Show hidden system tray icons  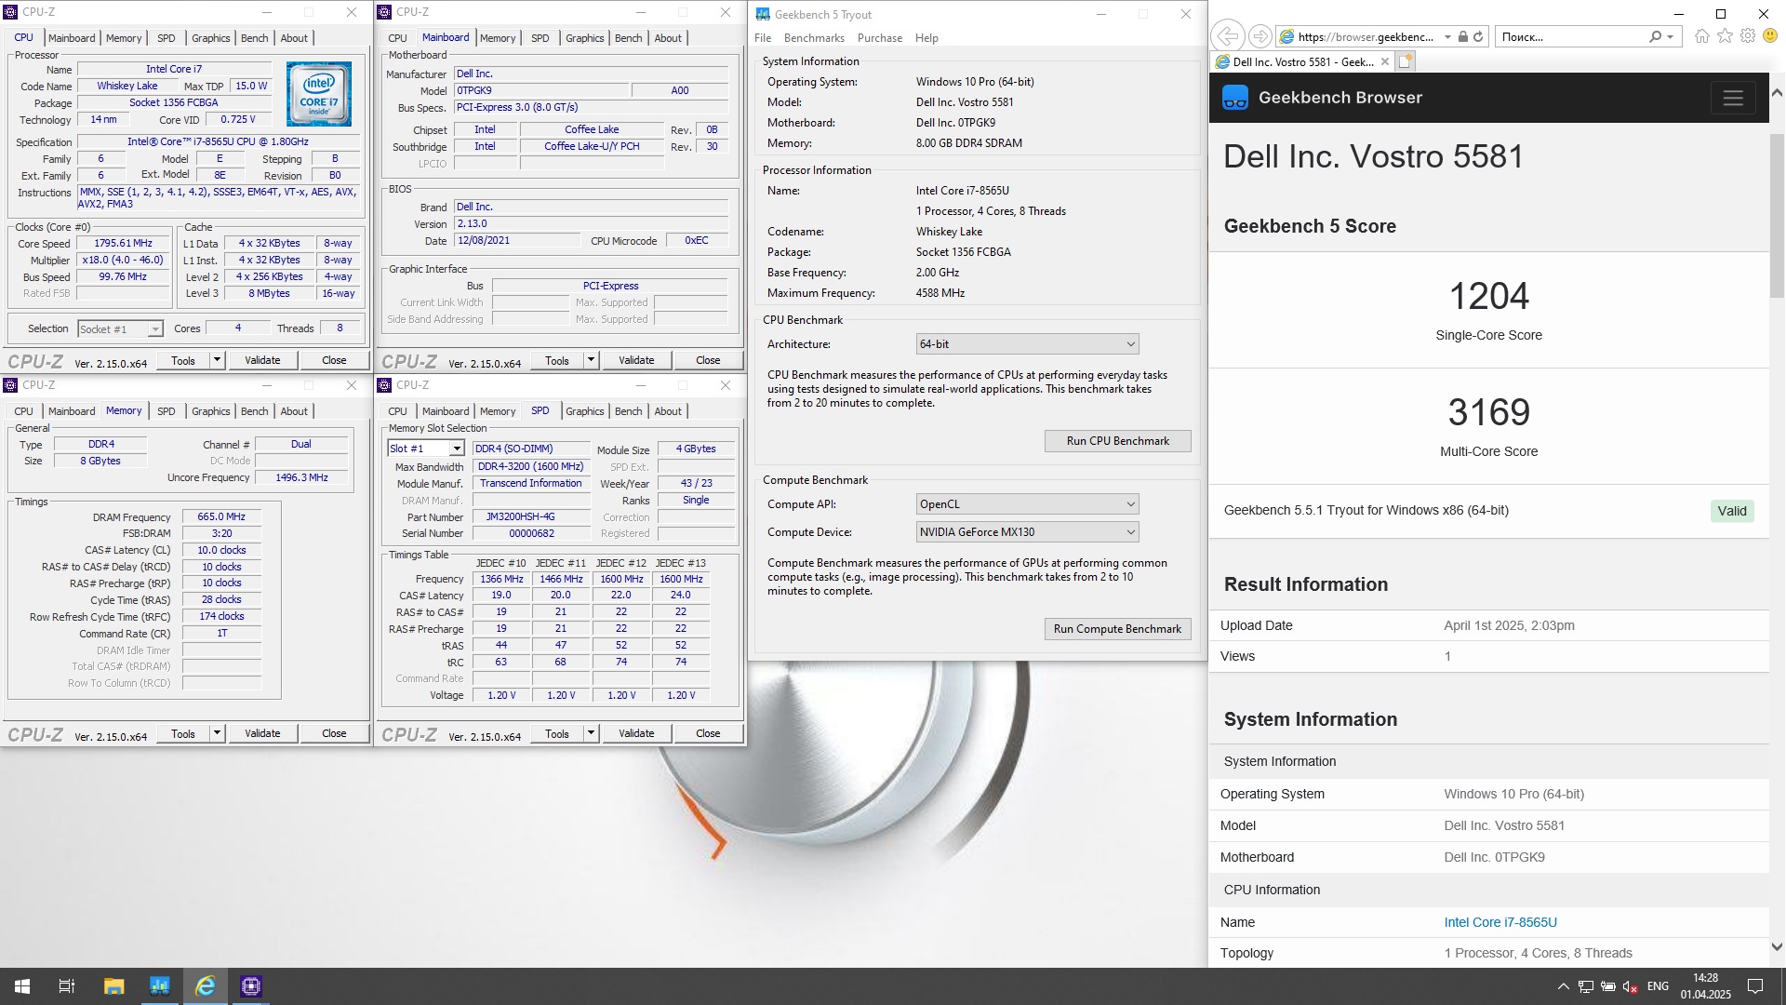coord(1563,986)
